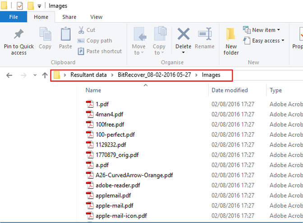Switch to the Share ribbon tab
The image size is (303, 223).
pos(69,17)
